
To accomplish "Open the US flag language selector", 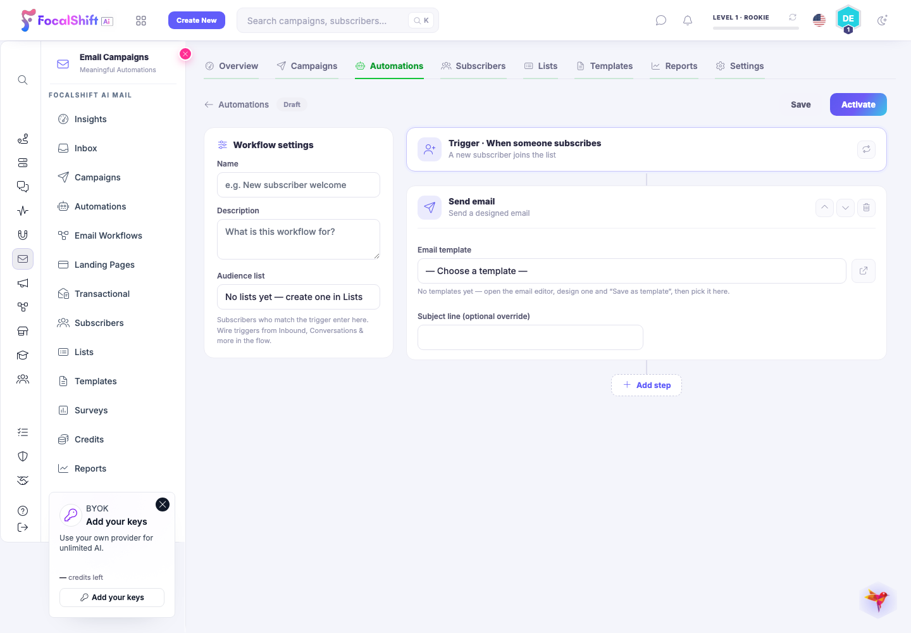I will point(819,20).
